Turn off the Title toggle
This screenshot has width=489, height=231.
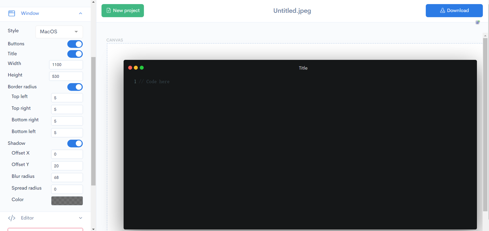click(75, 54)
